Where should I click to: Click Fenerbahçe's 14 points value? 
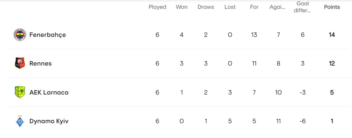tap(332, 35)
